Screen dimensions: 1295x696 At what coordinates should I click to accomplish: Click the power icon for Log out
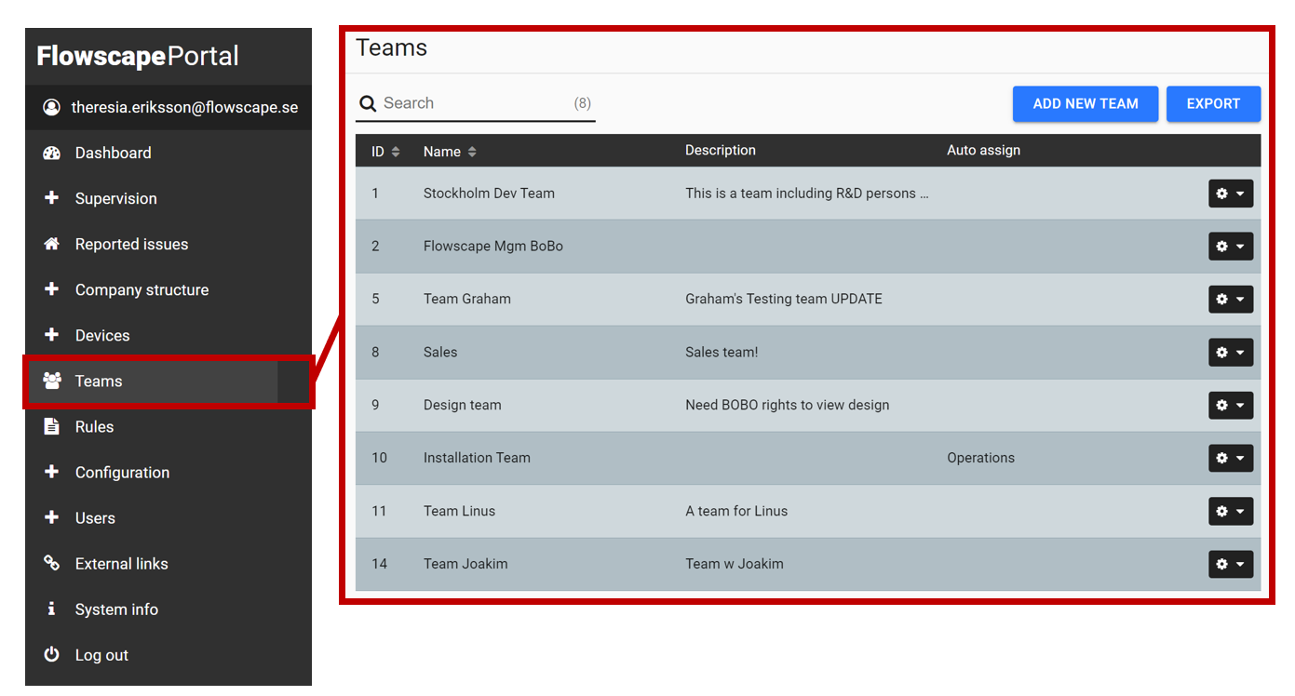[x=51, y=654]
